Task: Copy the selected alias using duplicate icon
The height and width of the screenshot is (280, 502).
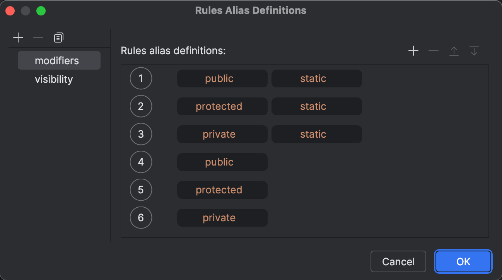Action: pyautogui.click(x=59, y=38)
